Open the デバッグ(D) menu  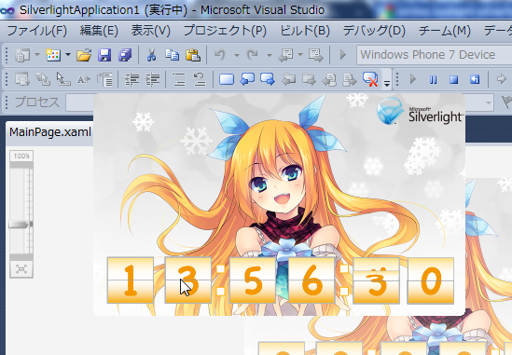(374, 31)
